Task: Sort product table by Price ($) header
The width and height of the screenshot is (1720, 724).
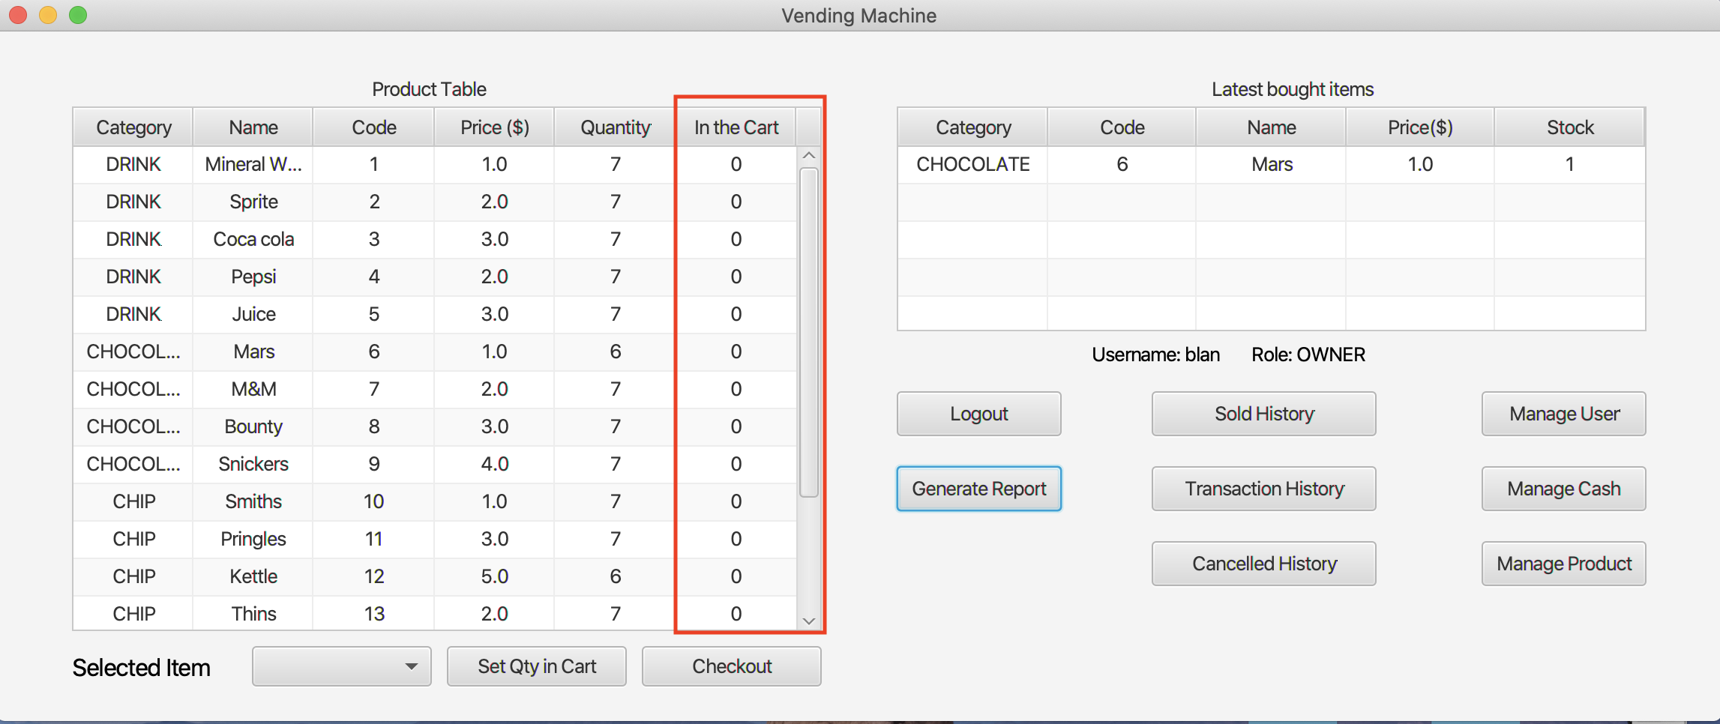Action: [494, 127]
